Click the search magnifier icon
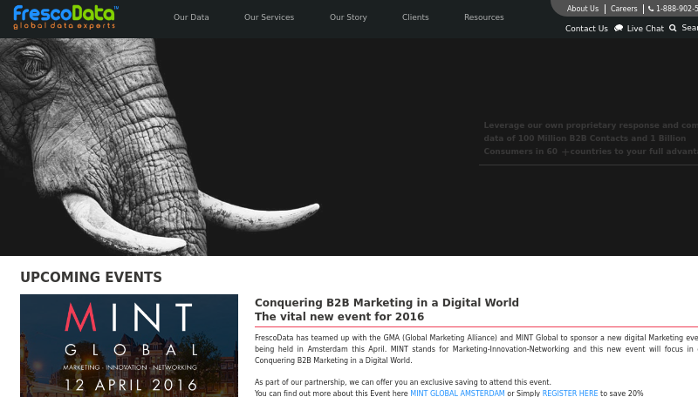The height and width of the screenshot is (397, 698). coord(673,28)
